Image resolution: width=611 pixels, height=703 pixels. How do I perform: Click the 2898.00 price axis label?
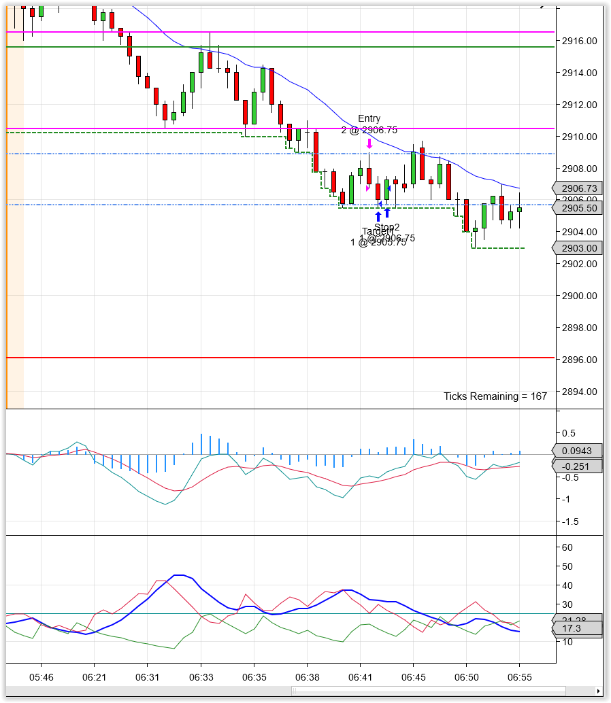(x=580, y=328)
